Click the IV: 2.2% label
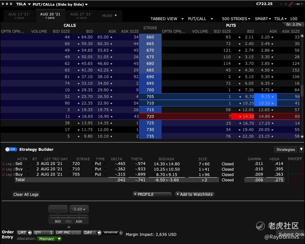 294,24
